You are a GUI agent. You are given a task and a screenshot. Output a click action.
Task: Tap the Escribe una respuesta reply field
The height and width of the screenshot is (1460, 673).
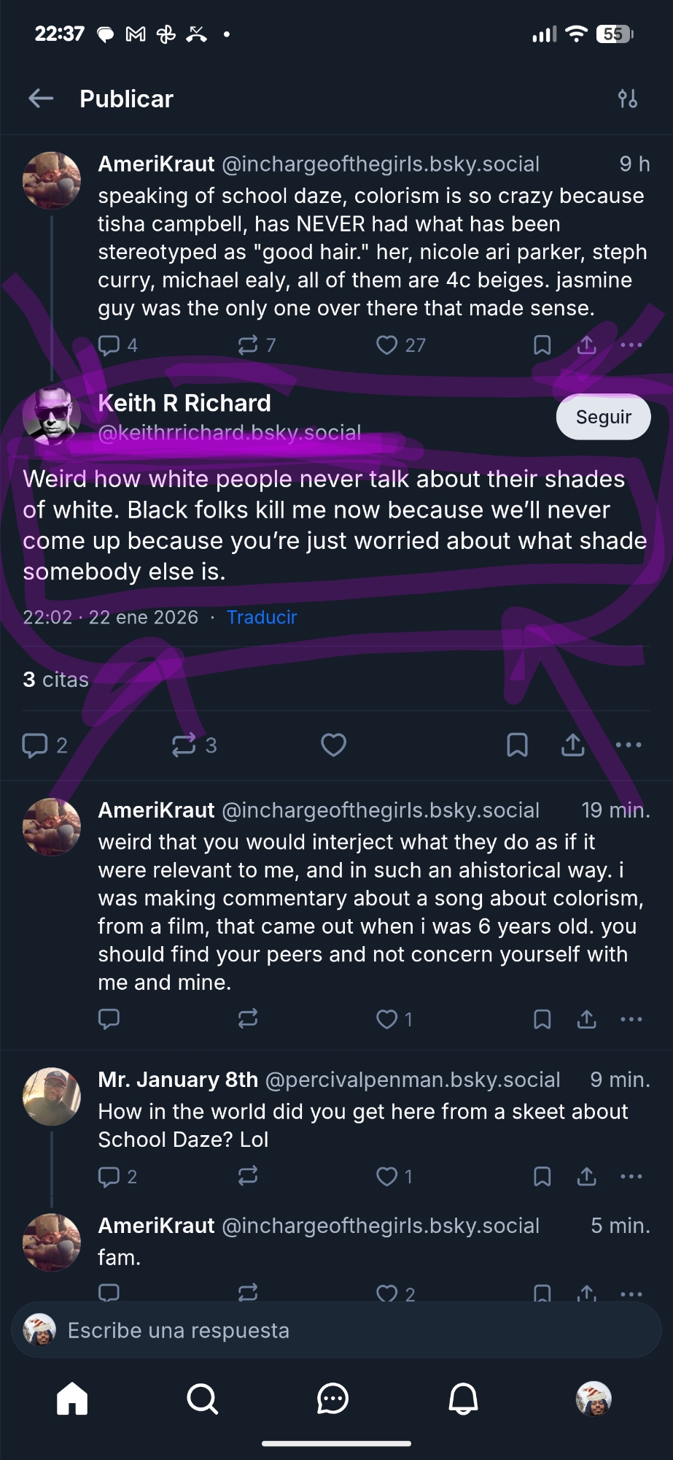(x=335, y=1330)
